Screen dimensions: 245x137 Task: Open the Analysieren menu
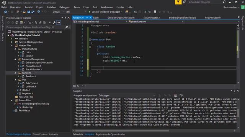(107, 7)
